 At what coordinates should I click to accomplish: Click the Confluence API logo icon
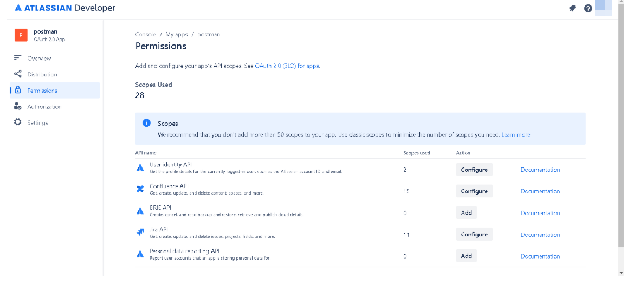point(140,189)
